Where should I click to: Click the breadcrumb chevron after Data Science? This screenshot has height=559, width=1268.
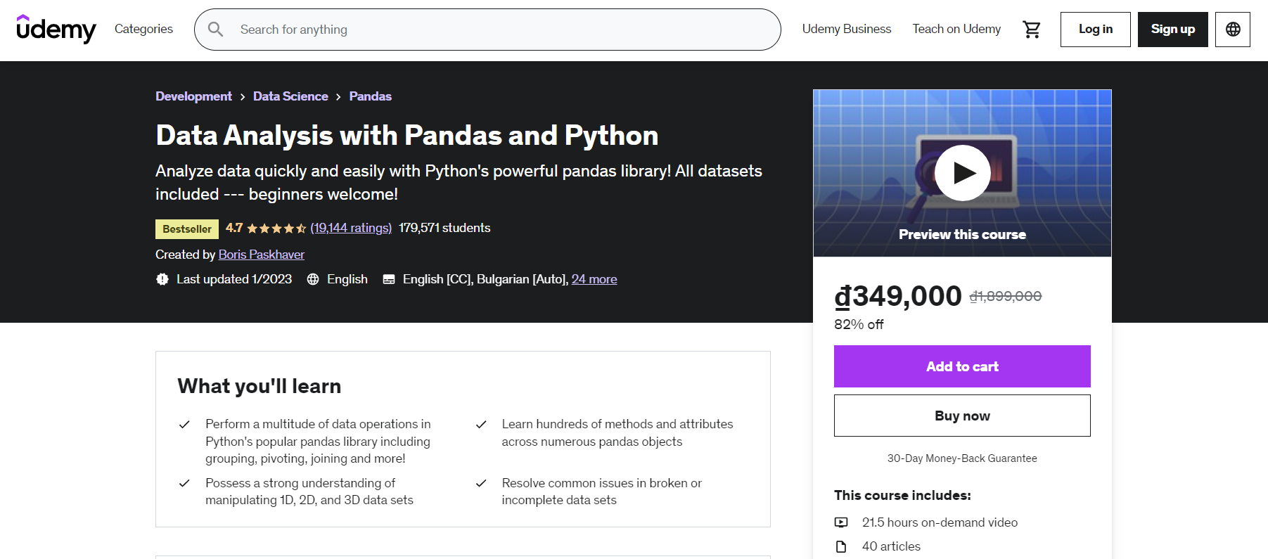[338, 97]
